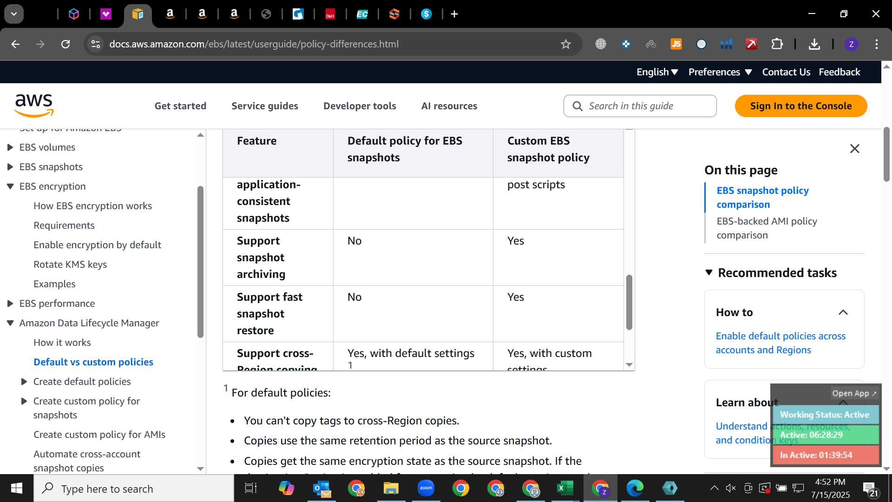Click the table's vertical scrollbar thumb
The height and width of the screenshot is (502, 892).
(629, 302)
